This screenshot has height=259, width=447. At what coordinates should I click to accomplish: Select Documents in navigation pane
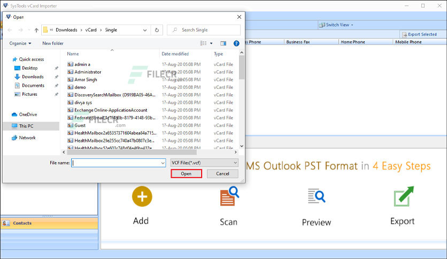pos(29,85)
